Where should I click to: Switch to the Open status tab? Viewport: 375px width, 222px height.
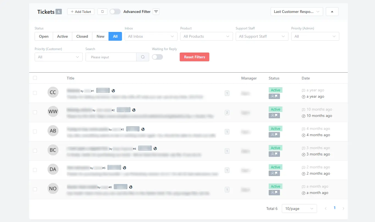tap(44, 36)
